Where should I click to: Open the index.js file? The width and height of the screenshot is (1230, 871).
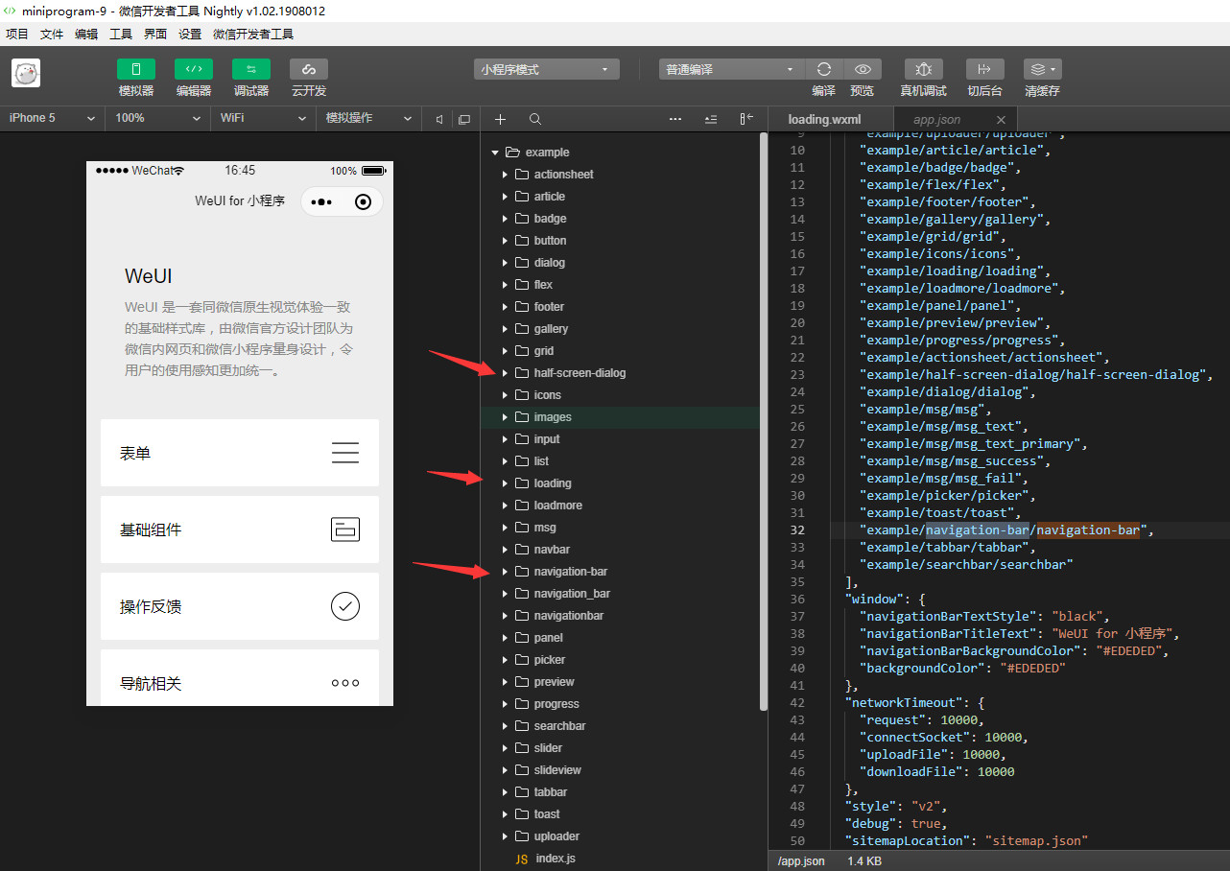[x=556, y=859]
